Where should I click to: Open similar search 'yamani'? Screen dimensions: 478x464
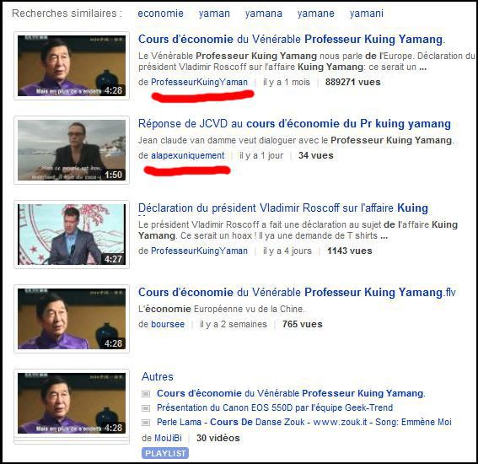click(366, 13)
